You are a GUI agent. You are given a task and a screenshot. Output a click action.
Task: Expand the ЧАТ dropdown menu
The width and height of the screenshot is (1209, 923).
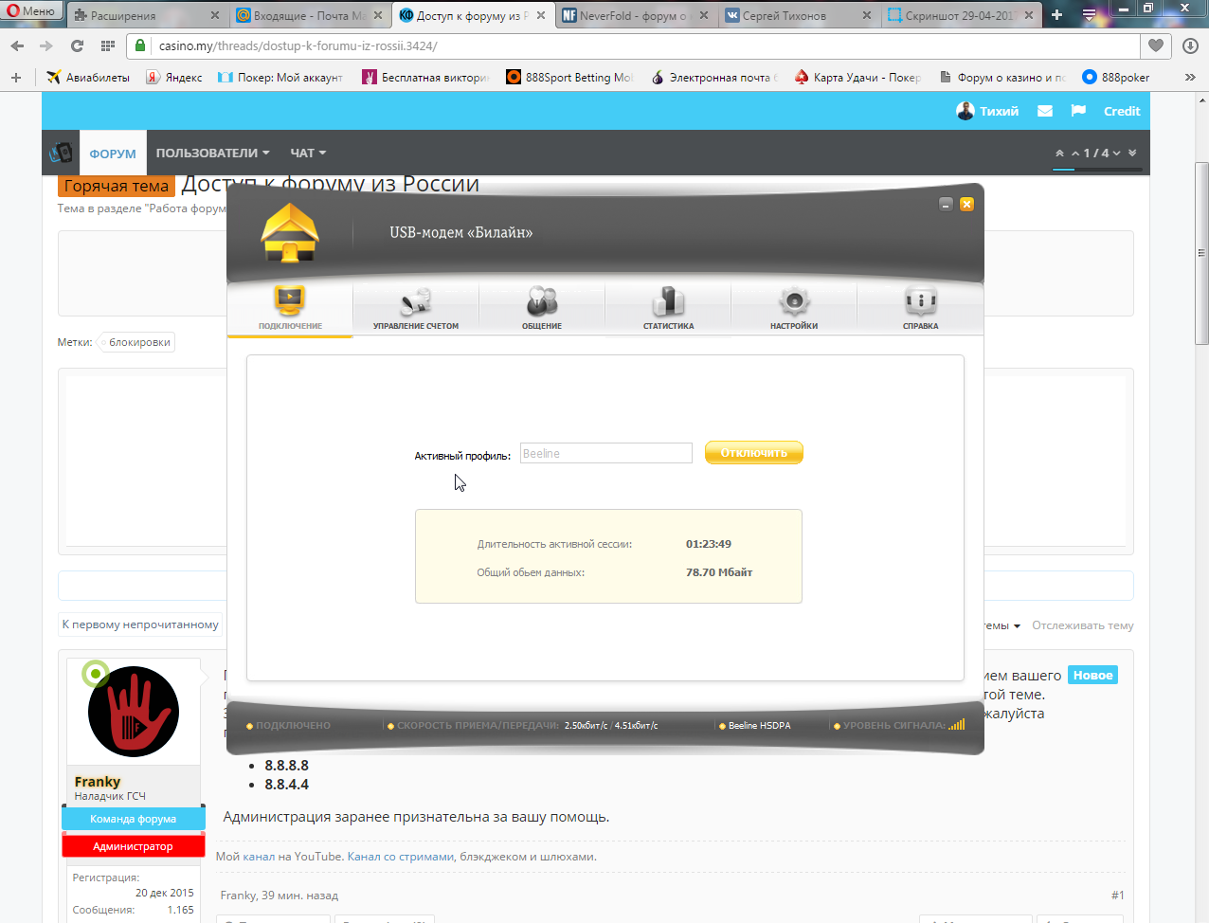click(308, 153)
